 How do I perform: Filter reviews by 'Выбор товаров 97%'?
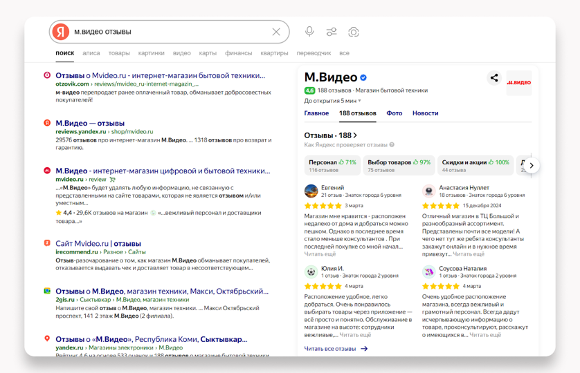click(x=399, y=166)
